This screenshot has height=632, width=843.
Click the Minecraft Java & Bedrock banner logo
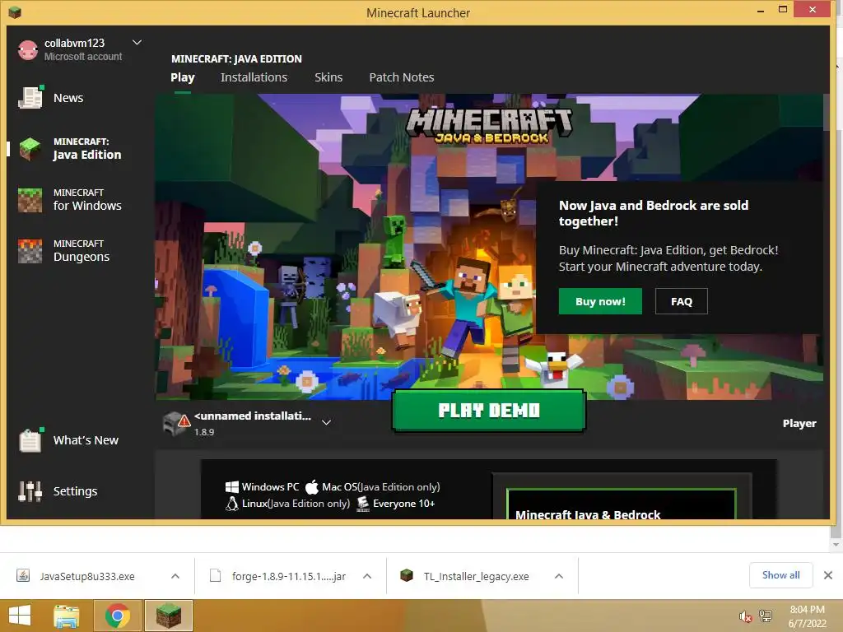coord(489,126)
